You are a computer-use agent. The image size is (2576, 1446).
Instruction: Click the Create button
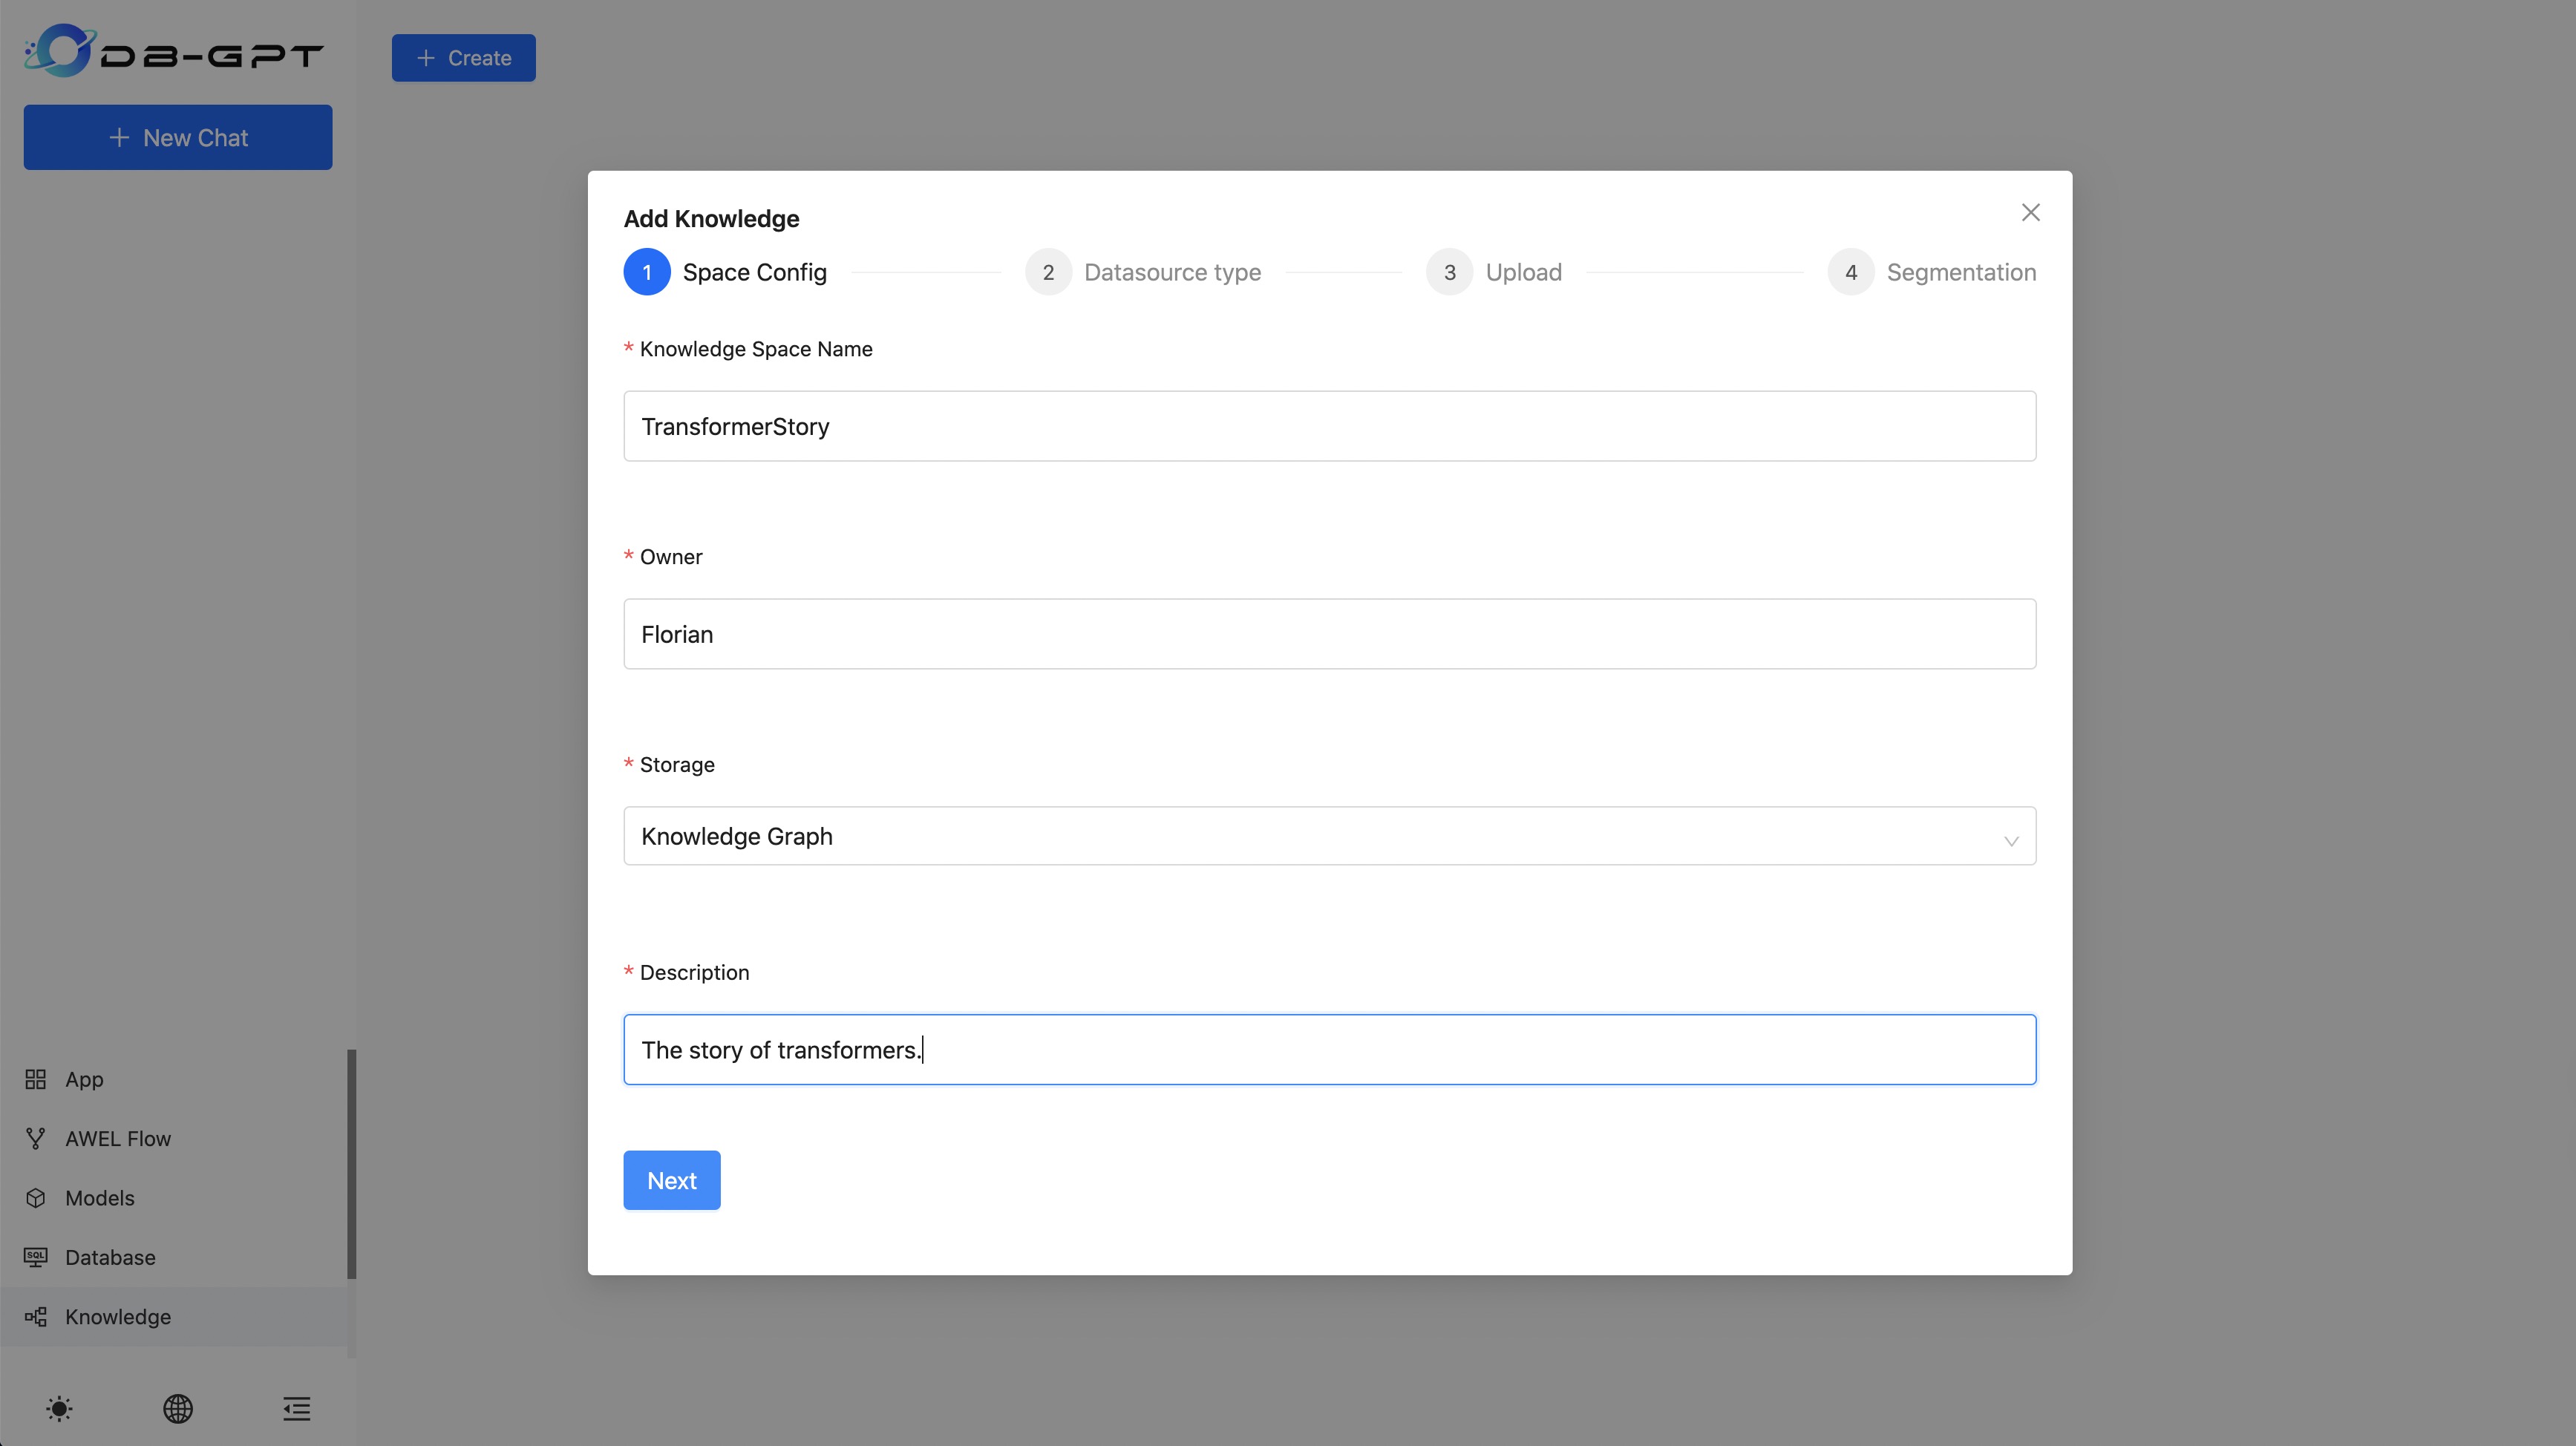point(463,58)
